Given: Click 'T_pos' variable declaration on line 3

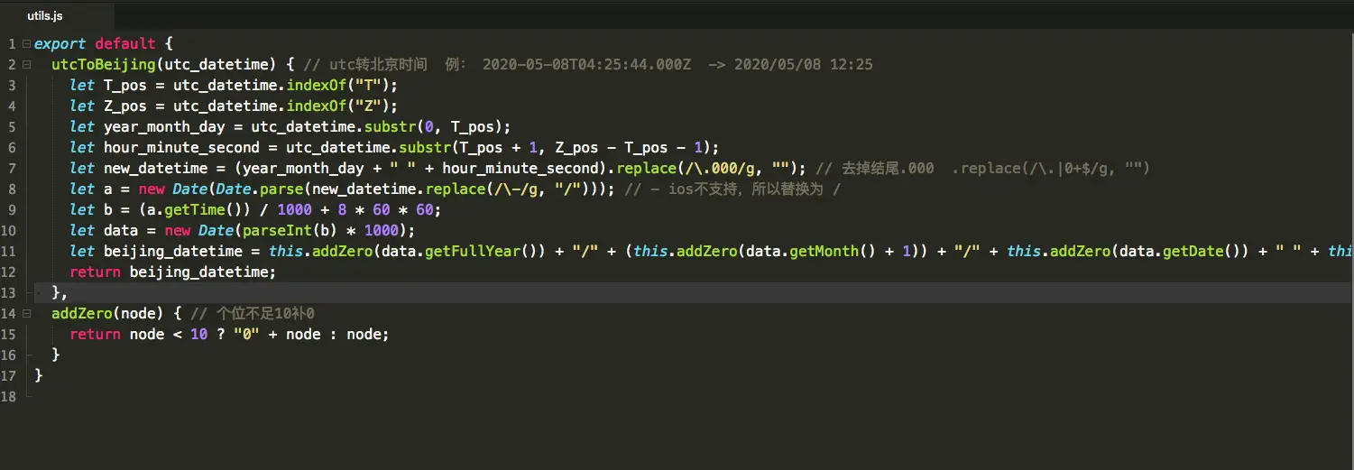Looking at the screenshot, I should coord(125,85).
